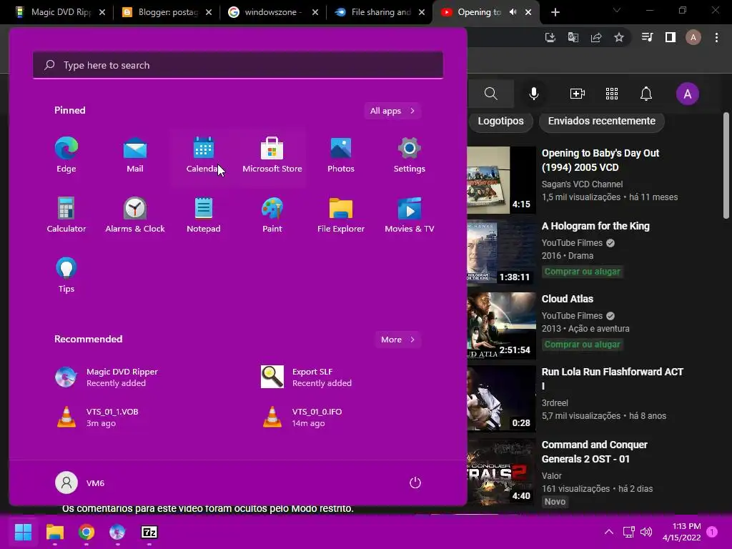Screen dimensions: 732x549
Task: Launch Movies & TV
Action: pos(410,215)
